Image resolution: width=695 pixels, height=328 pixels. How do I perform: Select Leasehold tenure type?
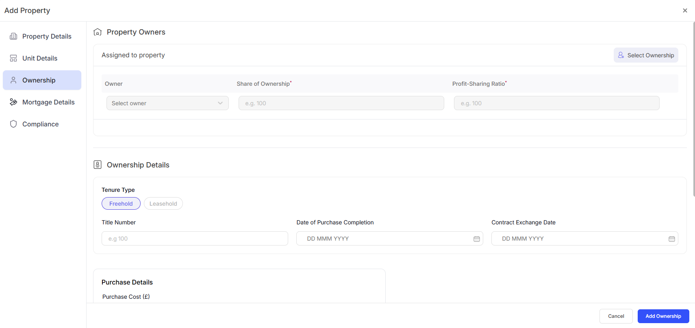(x=163, y=204)
